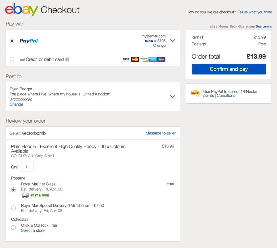Expand the postal address chevron

click(173, 97)
